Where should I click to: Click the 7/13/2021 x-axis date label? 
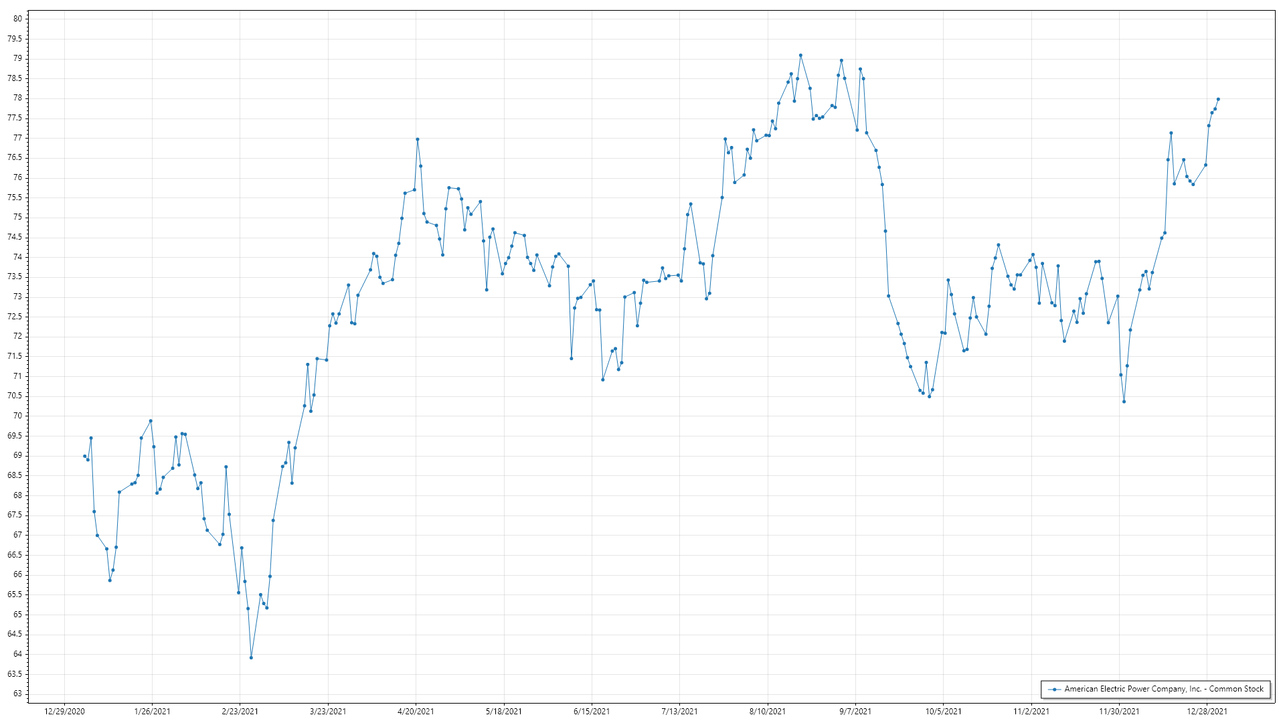pyautogui.click(x=679, y=712)
